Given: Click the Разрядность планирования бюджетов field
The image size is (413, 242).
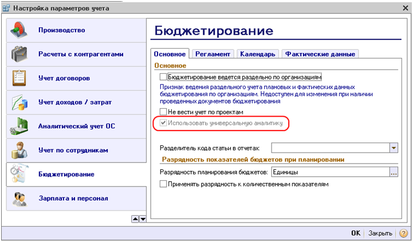Looking at the screenshot, I should (329, 172).
